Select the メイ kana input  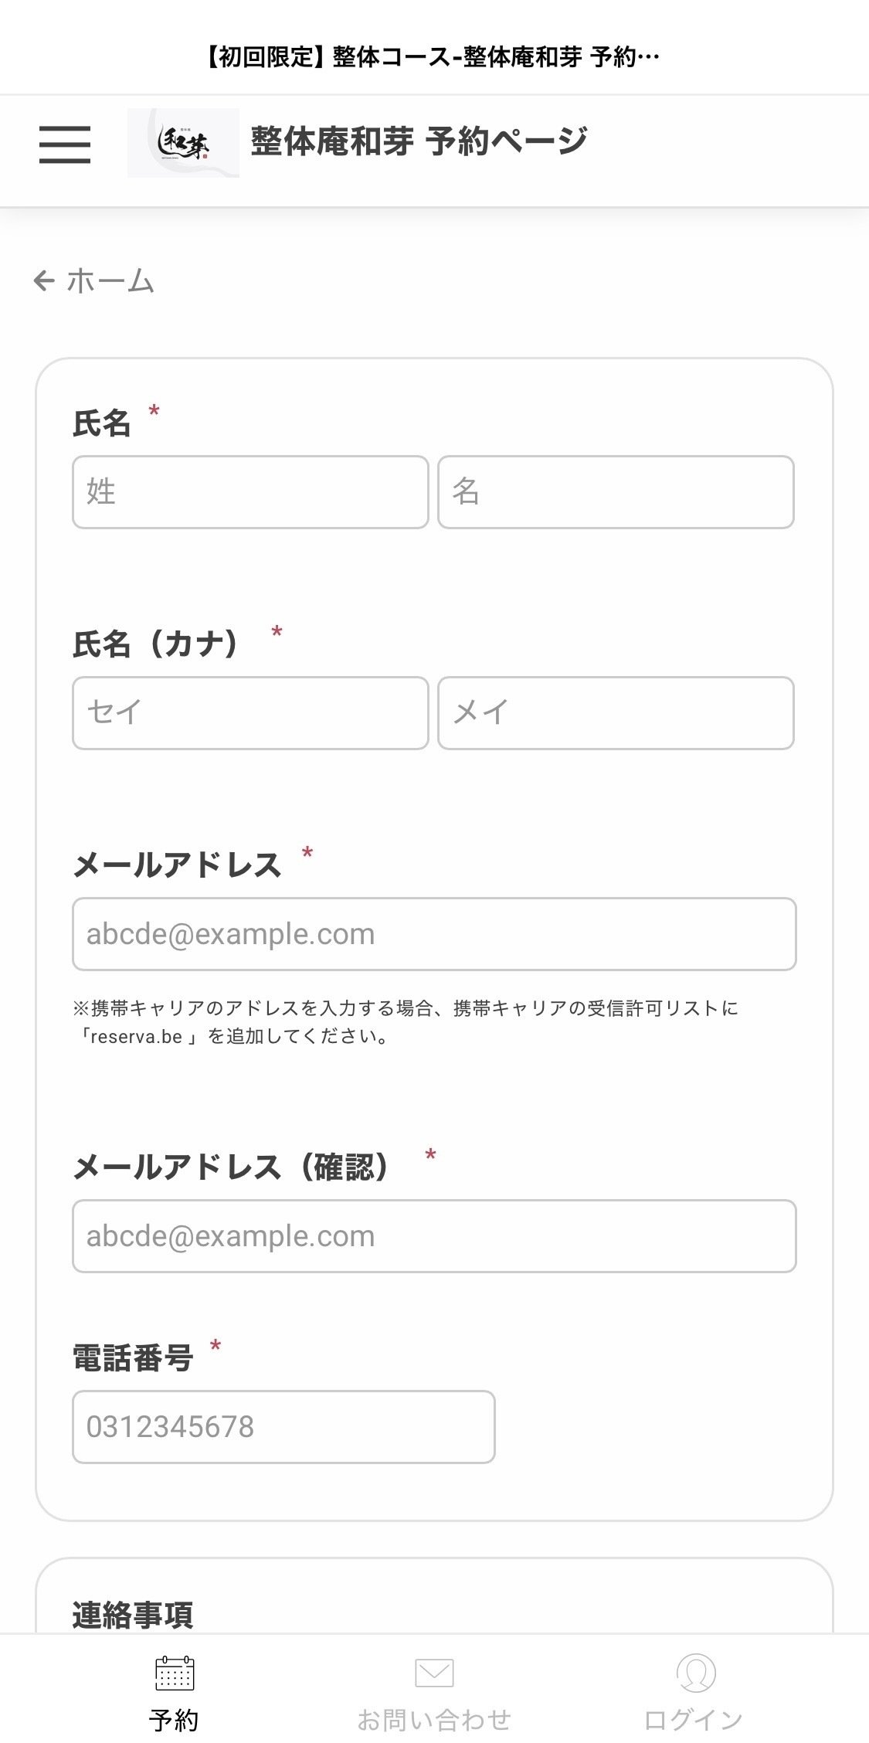(616, 713)
